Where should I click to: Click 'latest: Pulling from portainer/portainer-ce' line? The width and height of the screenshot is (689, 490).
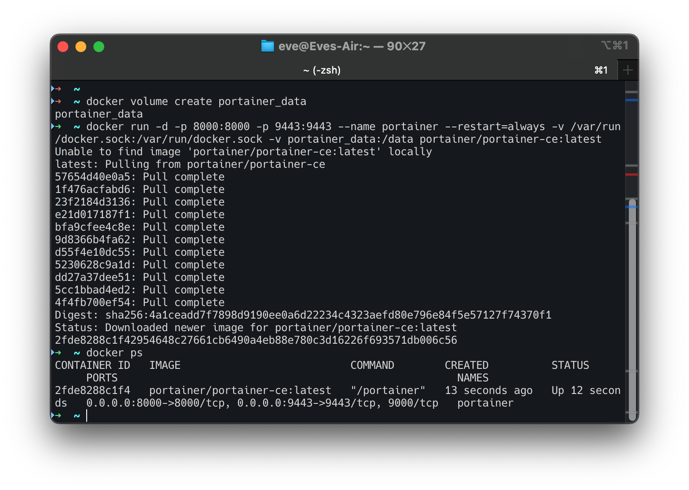(x=190, y=164)
